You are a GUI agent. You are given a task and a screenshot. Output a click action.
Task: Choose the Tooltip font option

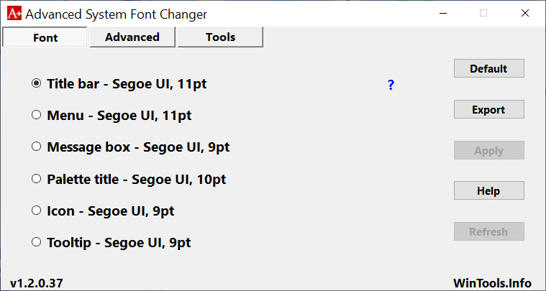(37, 242)
